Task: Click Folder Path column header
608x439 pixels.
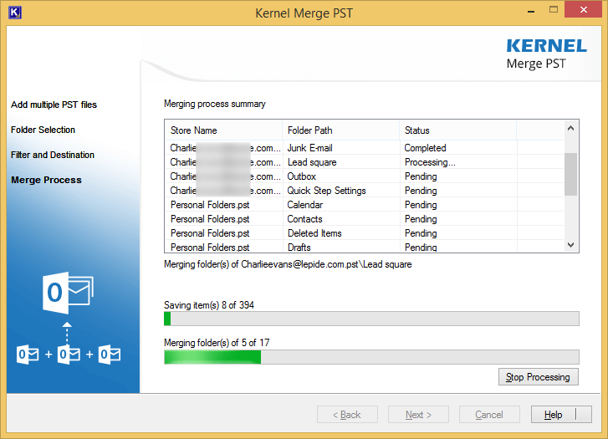Action: (341, 130)
